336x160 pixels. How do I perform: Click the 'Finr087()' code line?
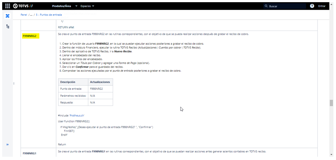click(x=69, y=131)
